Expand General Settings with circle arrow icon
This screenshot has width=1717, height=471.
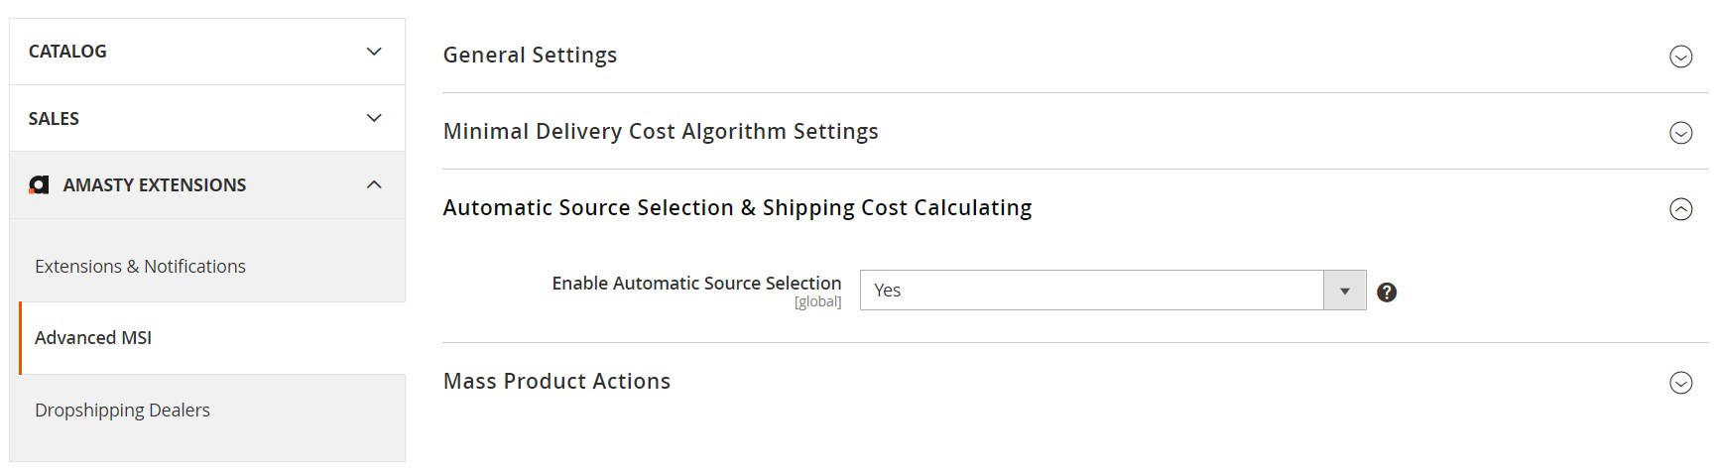(1680, 57)
